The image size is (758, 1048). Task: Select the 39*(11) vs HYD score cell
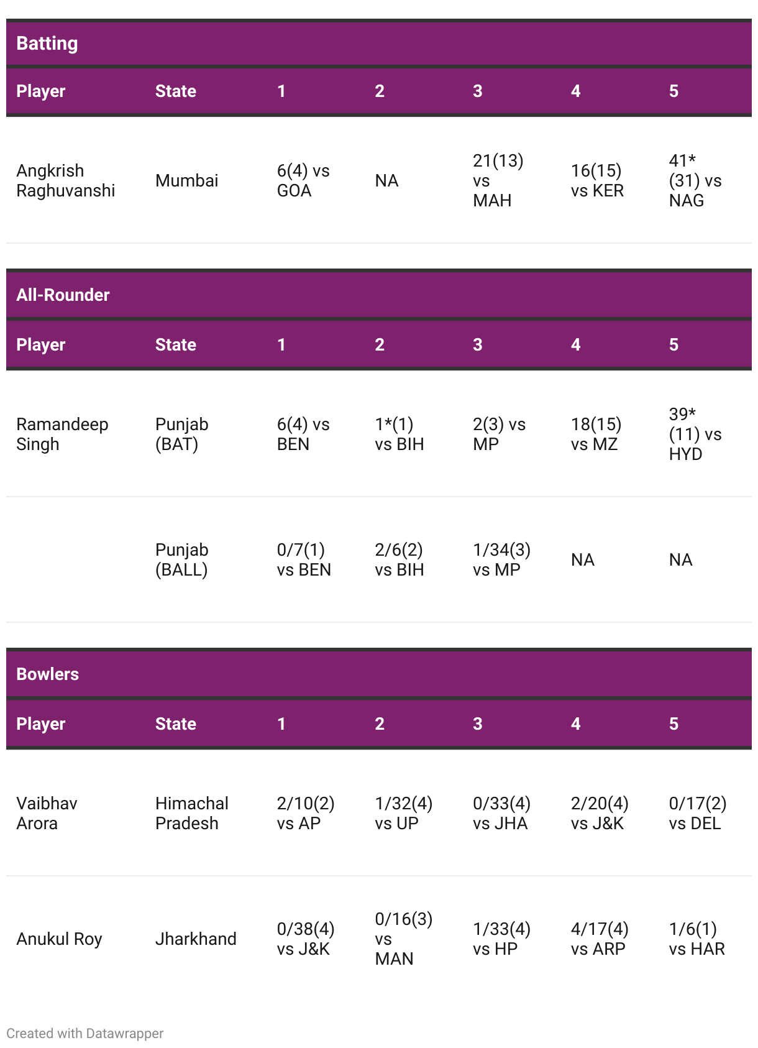(695, 434)
